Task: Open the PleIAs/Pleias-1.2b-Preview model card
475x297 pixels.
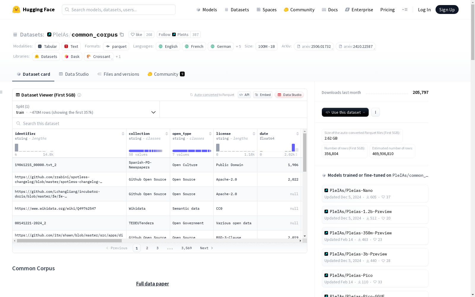Action: pyautogui.click(x=375, y=214)
